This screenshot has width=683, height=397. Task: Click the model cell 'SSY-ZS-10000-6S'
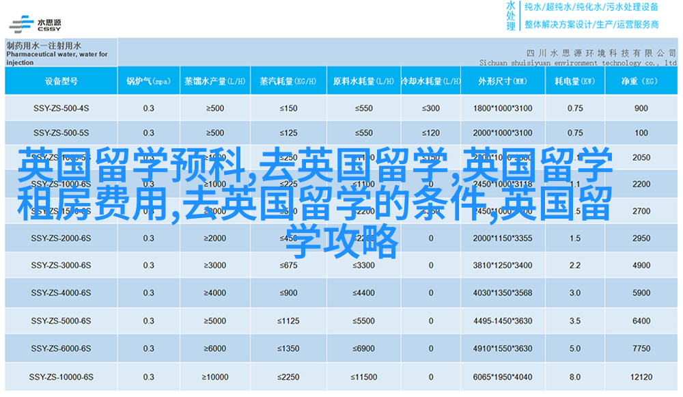[61, 377]
